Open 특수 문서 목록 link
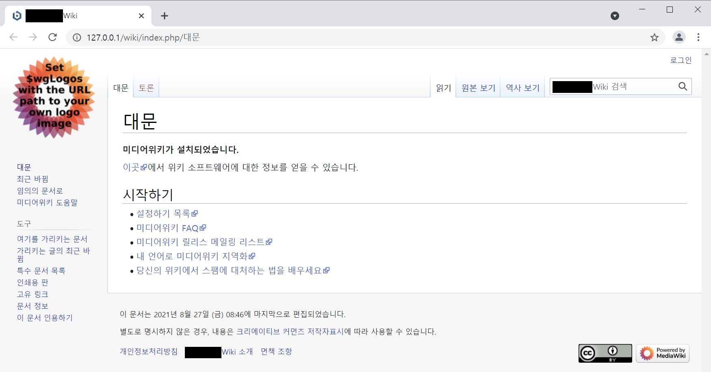The image size is (711, 372). [41, 271]
